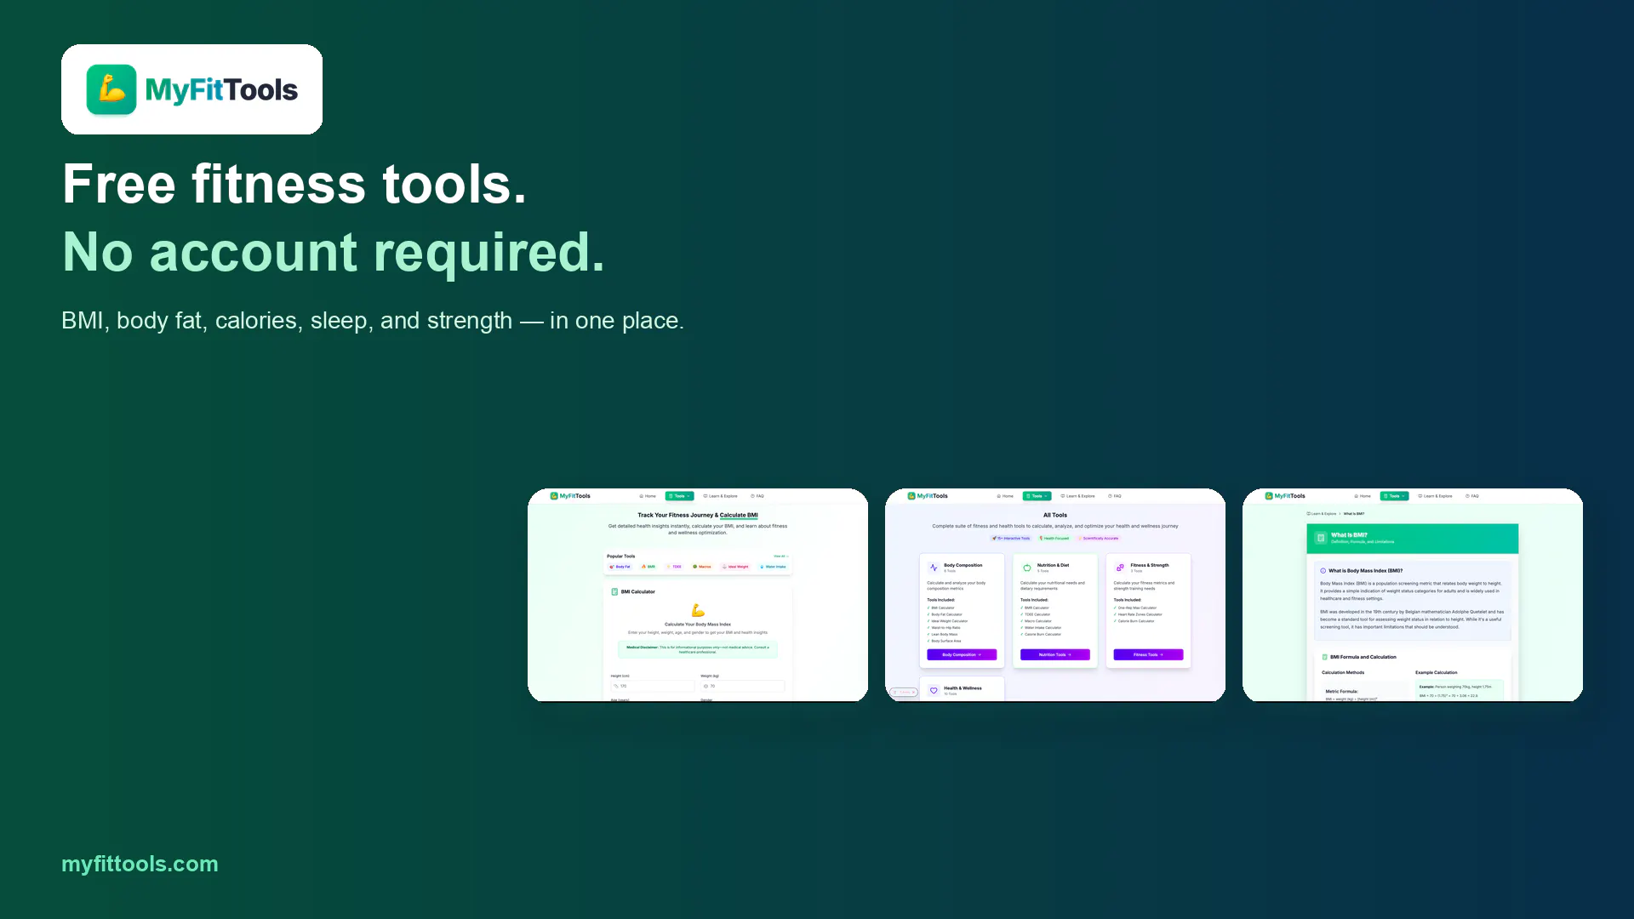Viewport: 1634px width, 919px height.
Task: Select the Water Intake popular tool chip
Action: (x=773, y=567)
